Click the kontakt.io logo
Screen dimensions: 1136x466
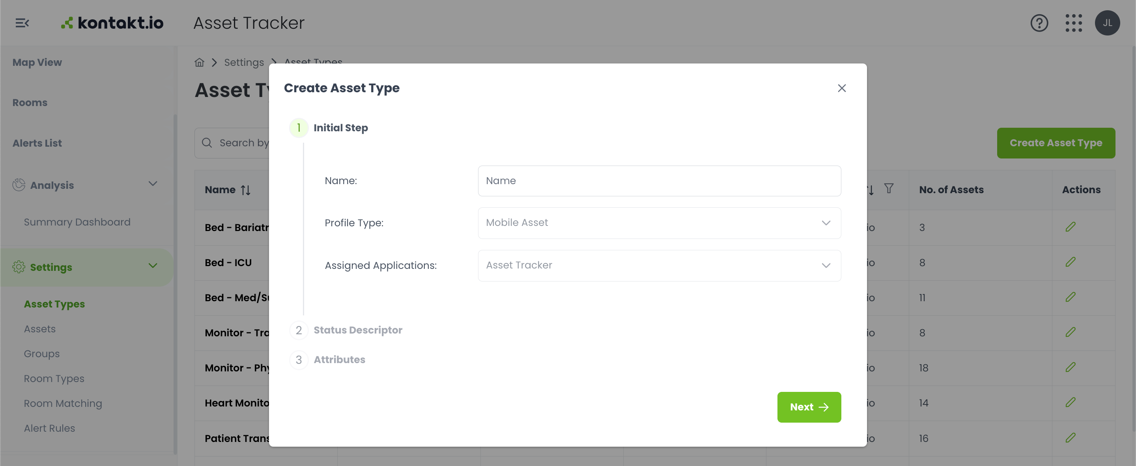click(112, 23)
